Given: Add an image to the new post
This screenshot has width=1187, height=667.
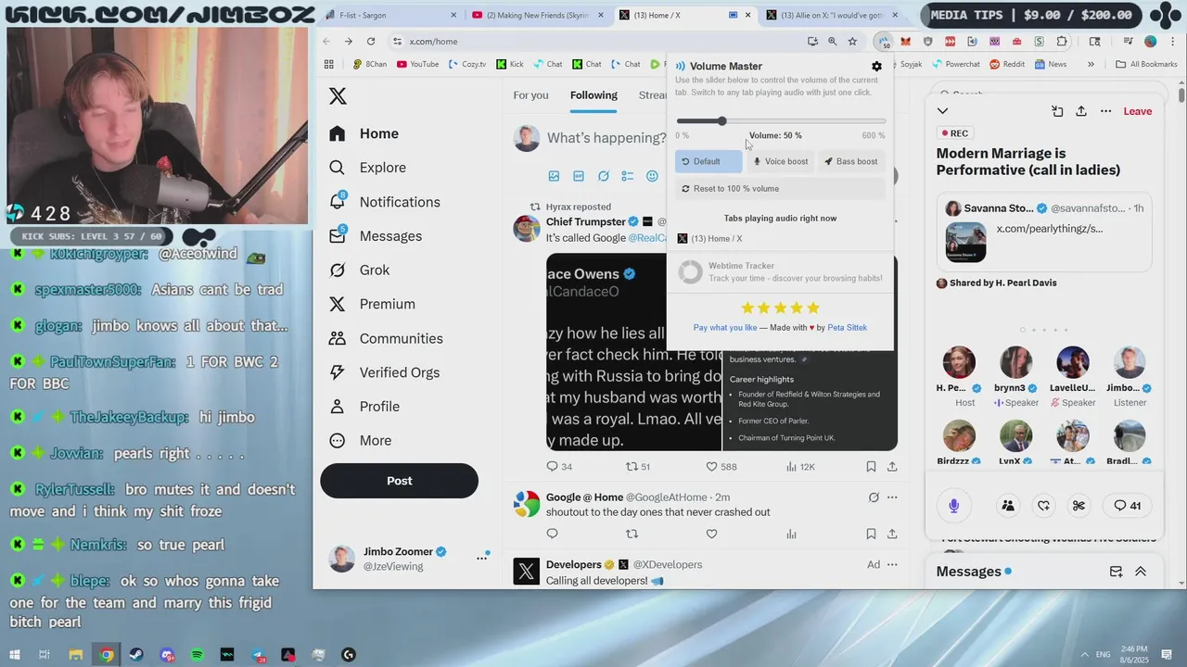Looking at the screenshot, I should point(555,176).
